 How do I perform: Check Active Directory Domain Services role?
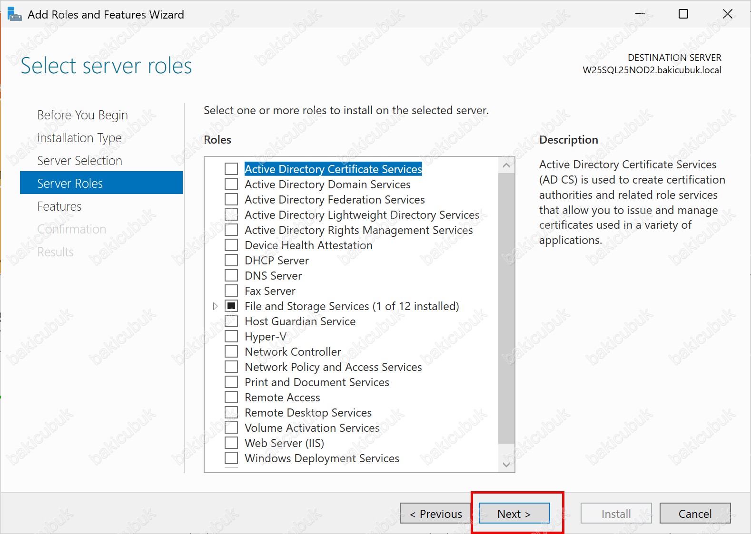click(x=231, y=184)
